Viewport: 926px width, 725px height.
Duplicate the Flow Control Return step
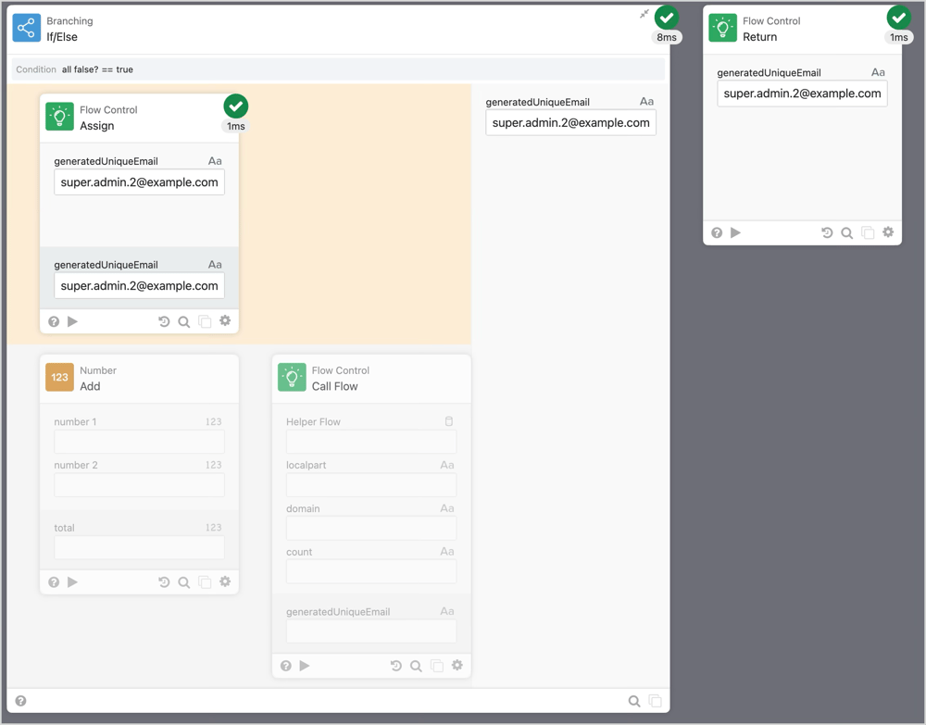click(x=868, y=232)
